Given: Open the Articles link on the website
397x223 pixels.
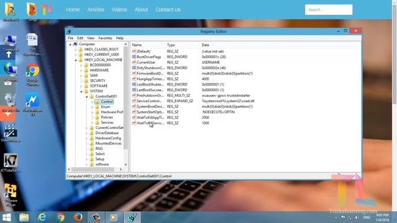Looking at the screenshot, I should coord(96,10).
